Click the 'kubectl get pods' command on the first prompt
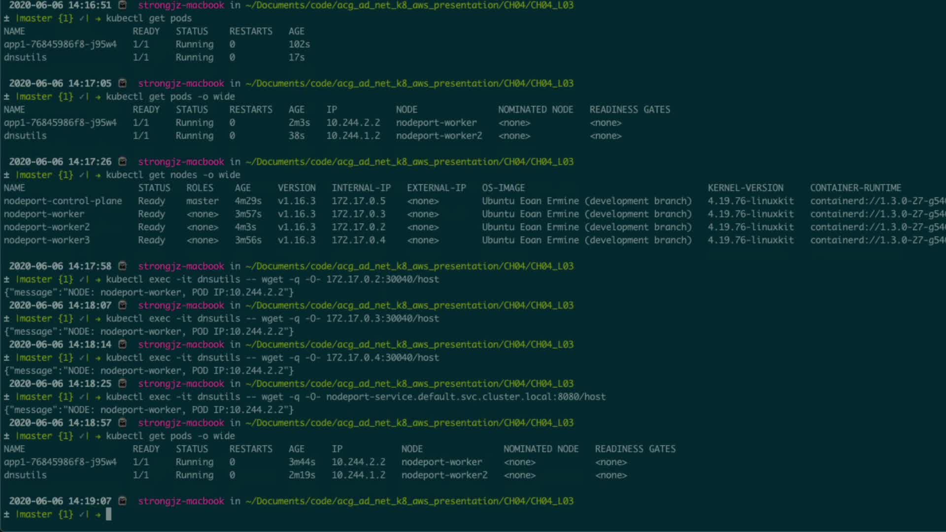This screenshot has width=946, height=532. click(x=149, y=18)
